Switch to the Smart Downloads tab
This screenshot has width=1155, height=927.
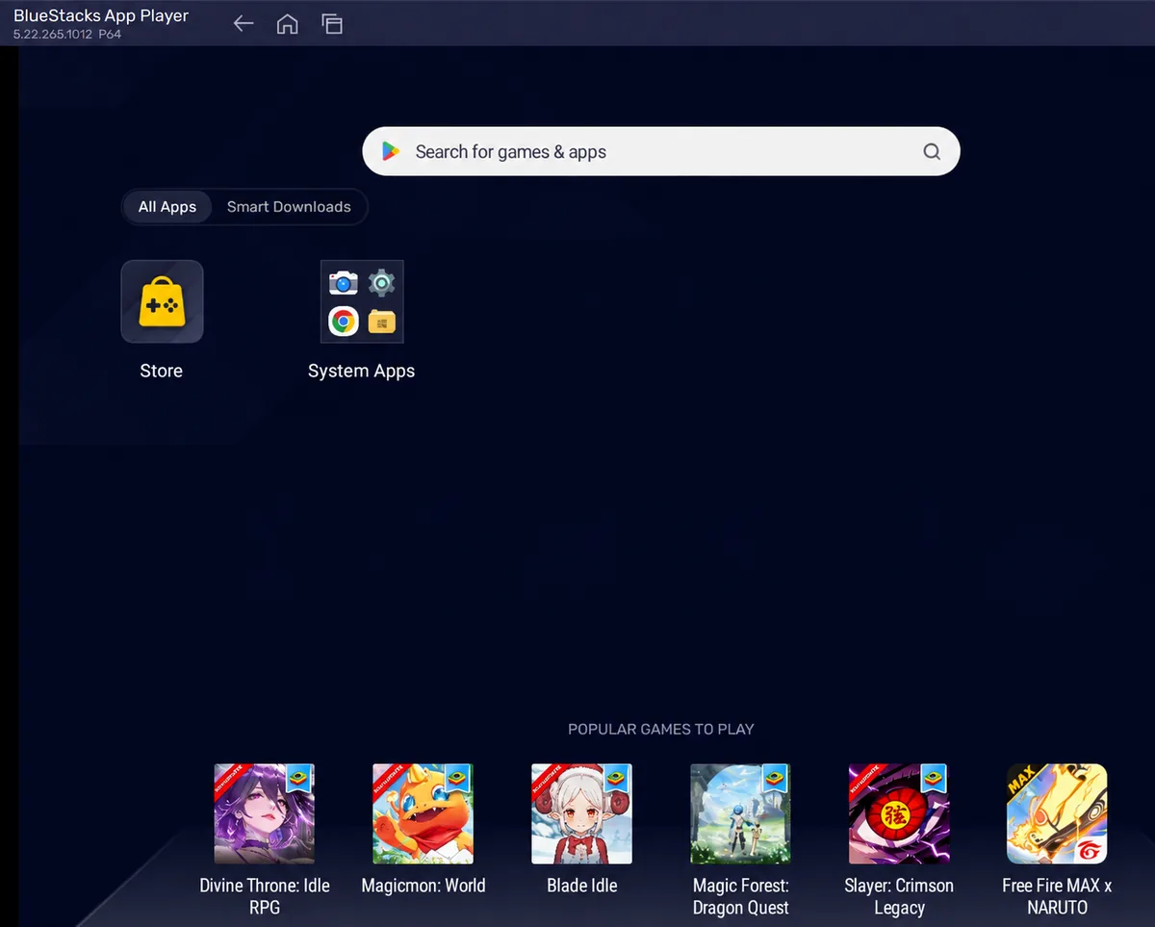click(289, 207)
